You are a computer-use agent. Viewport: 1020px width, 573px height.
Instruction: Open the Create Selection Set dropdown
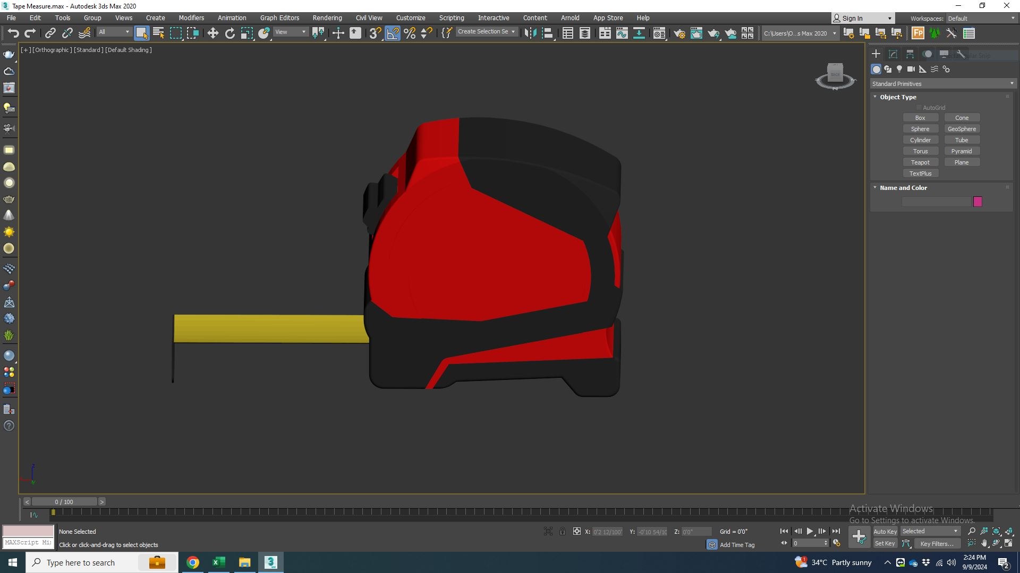[486, 32]
